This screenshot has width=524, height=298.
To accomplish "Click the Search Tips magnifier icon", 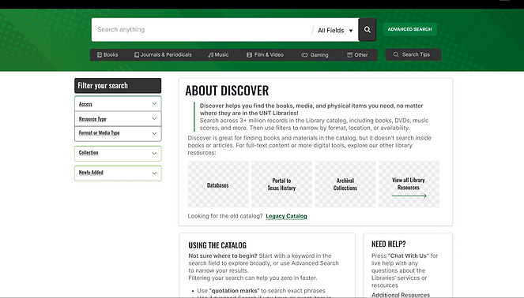I will click(x=396, y=54).
